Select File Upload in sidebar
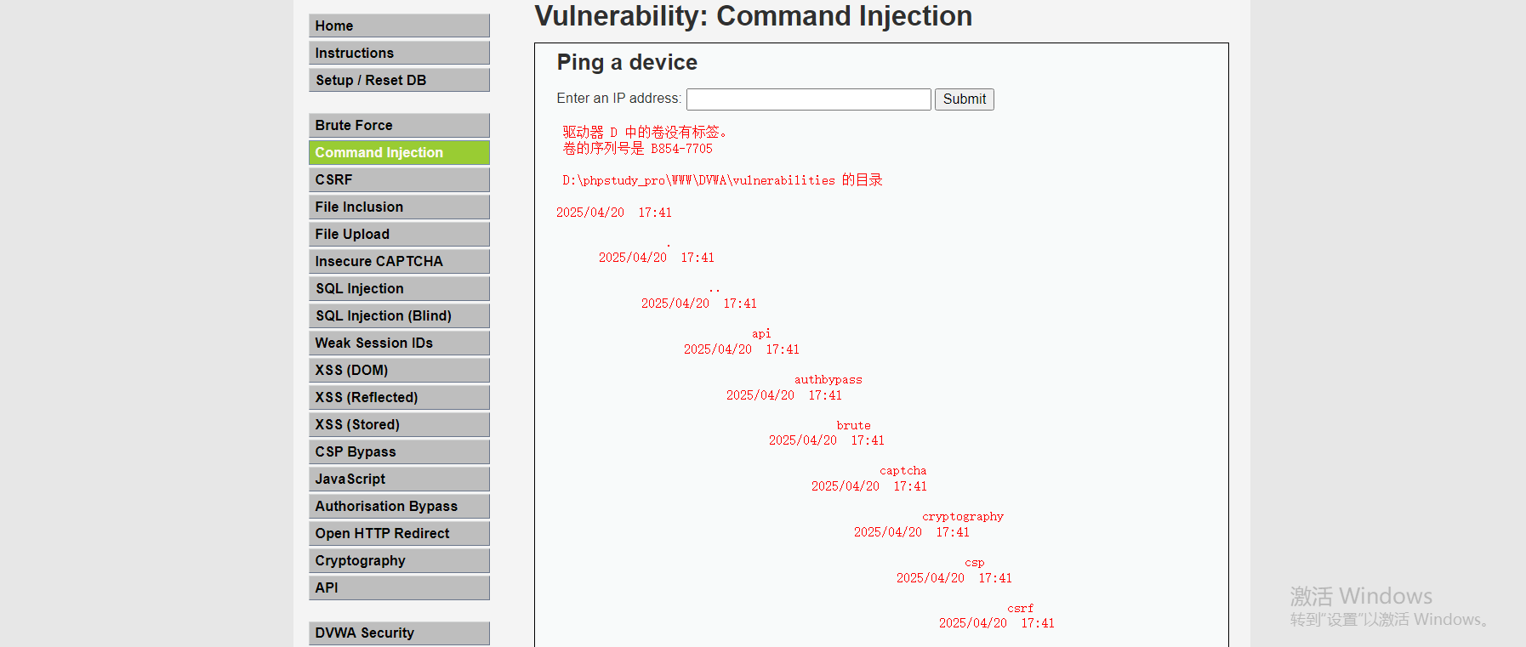The width and height of the screenshot is (1526, 647). click(399, 234)
